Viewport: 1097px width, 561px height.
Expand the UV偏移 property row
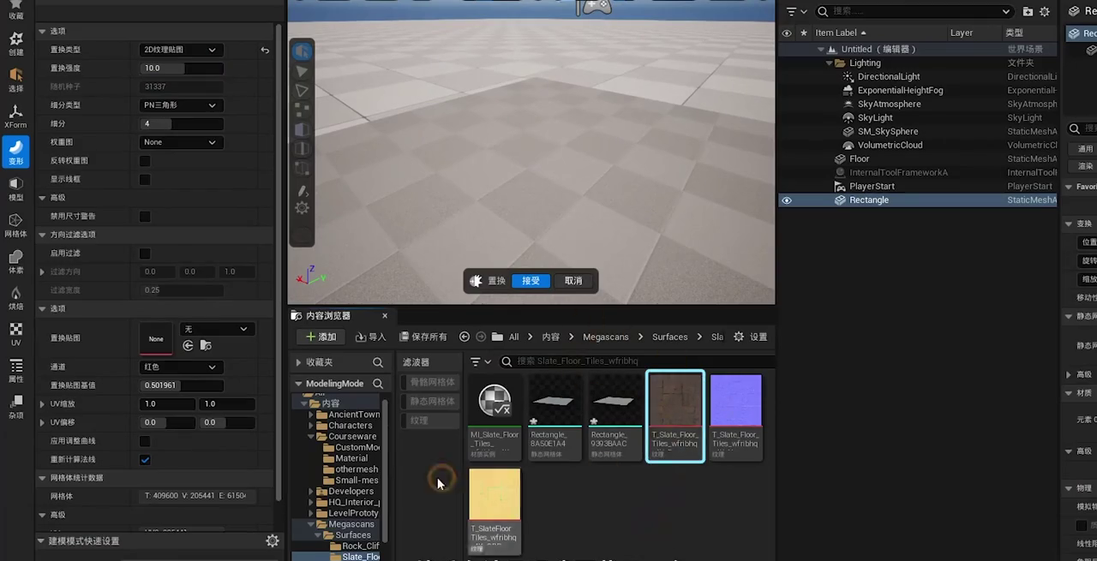[x=43, y=422]
